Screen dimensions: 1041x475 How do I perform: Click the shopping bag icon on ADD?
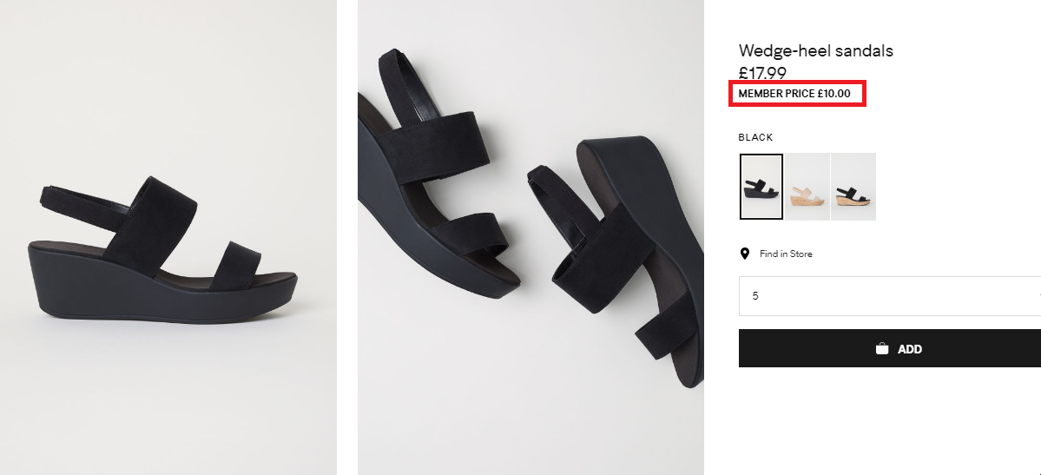click(x=881, y=349)
